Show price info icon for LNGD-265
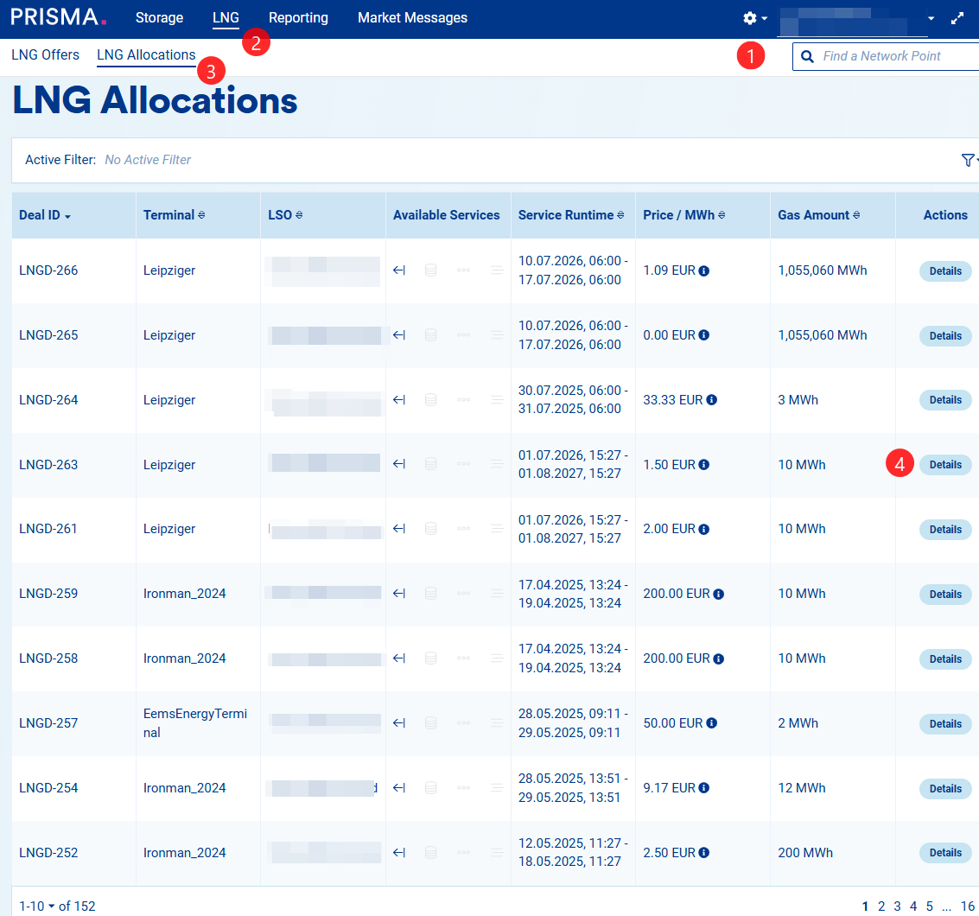 coord(703,335)
